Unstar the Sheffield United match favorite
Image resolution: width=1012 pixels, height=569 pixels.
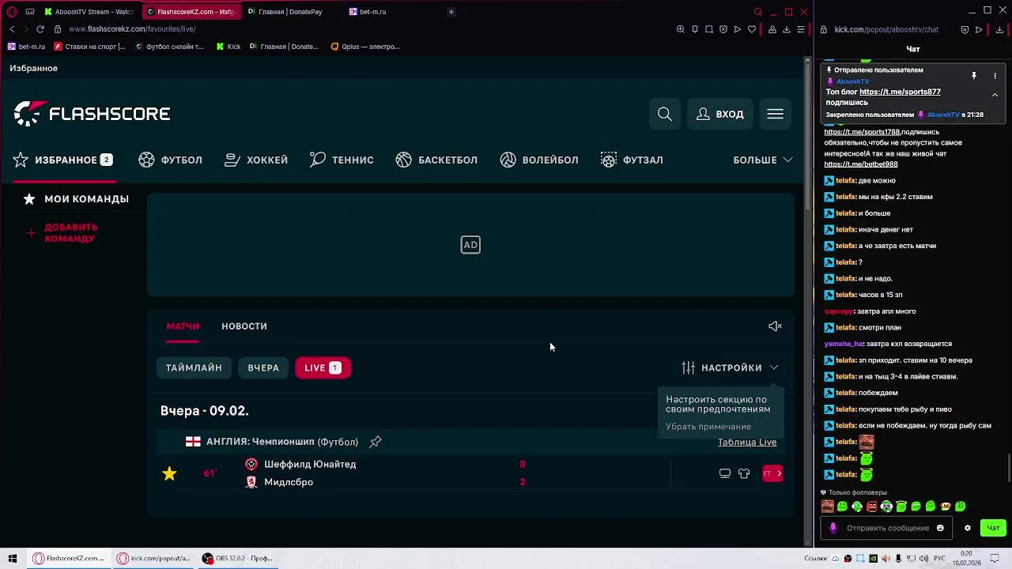(x=169, y=473)
